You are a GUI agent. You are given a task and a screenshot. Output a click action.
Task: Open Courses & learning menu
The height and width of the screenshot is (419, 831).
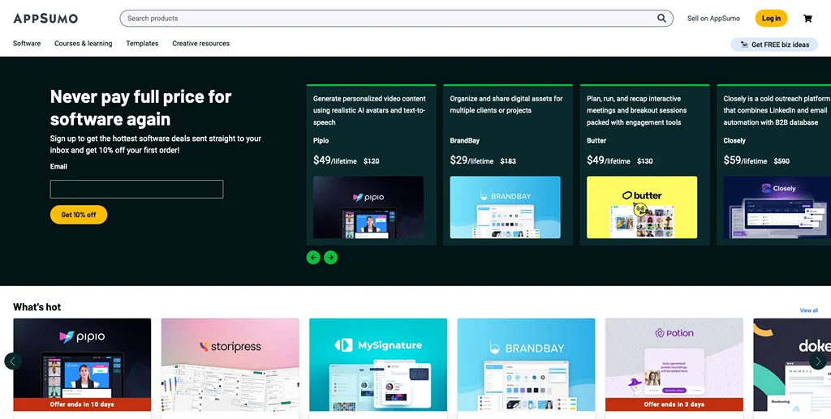coord(84,44)
